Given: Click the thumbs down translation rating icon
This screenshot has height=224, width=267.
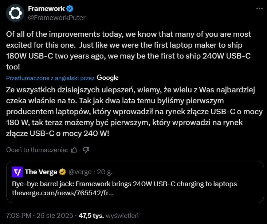Looking at the screenshot, I should [86, 149].
